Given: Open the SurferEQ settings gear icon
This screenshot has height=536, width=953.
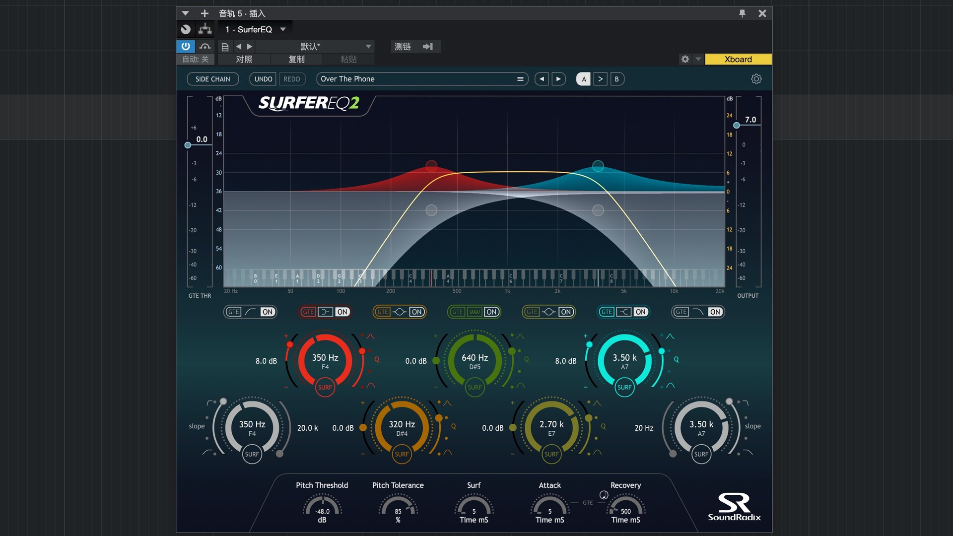Looking at the screenshot, I should (x=756, y=79).
